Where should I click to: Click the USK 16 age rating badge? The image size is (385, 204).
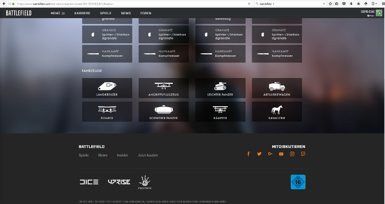298,182
